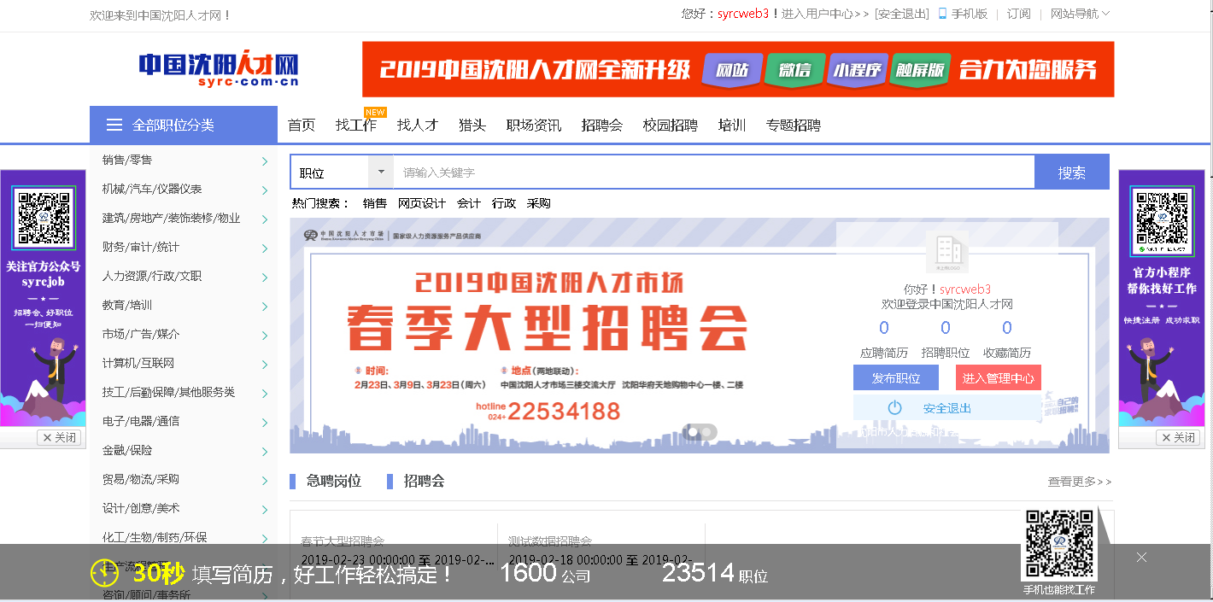Image resolution: width=1213 pixels, height=602 pixels.
Task: Click the 发布职位 button
Action: pyautogui.click(x=896, y=378)
